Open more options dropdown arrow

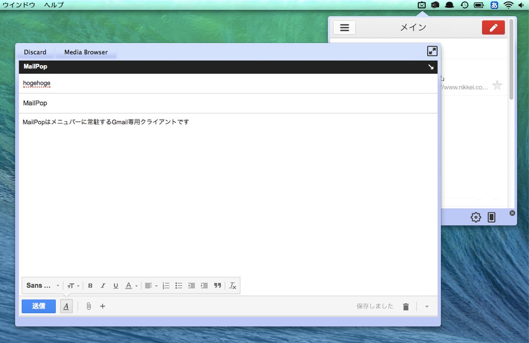[427, 307]
